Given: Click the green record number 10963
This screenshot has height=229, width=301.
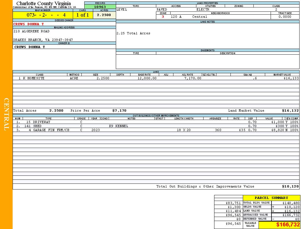Looking at the screenshot, I should (100, 7).
